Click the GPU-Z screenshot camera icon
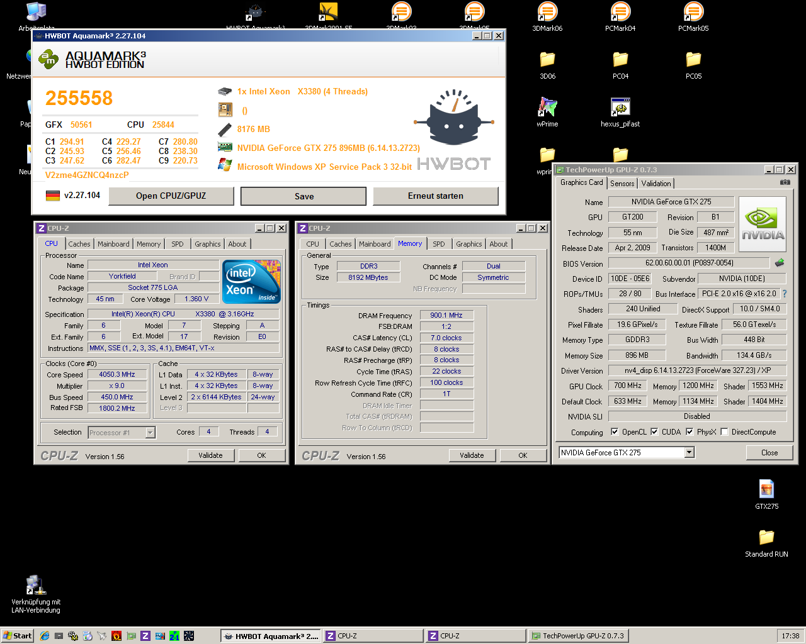Screen dimensions: 806x644 785,182
